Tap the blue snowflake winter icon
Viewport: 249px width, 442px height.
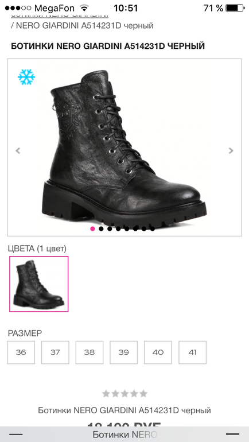(26, 77)
